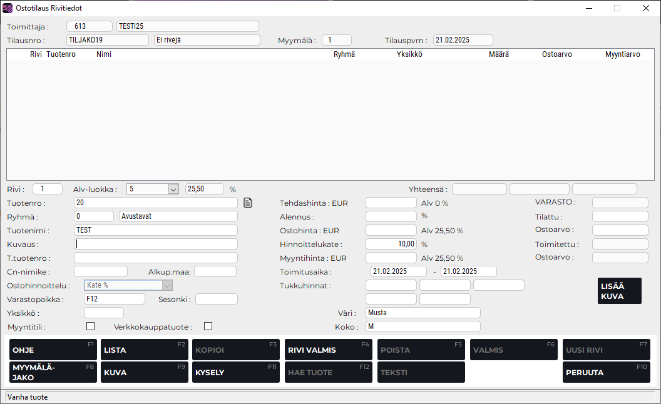Click the RIVI VALMIS button

pos(328,350)
